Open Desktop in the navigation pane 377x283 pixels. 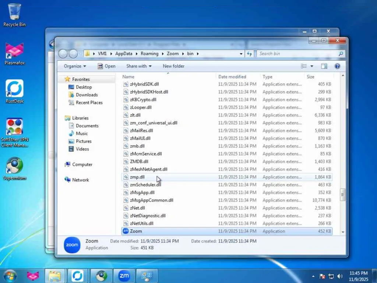[x=84, y=87]
